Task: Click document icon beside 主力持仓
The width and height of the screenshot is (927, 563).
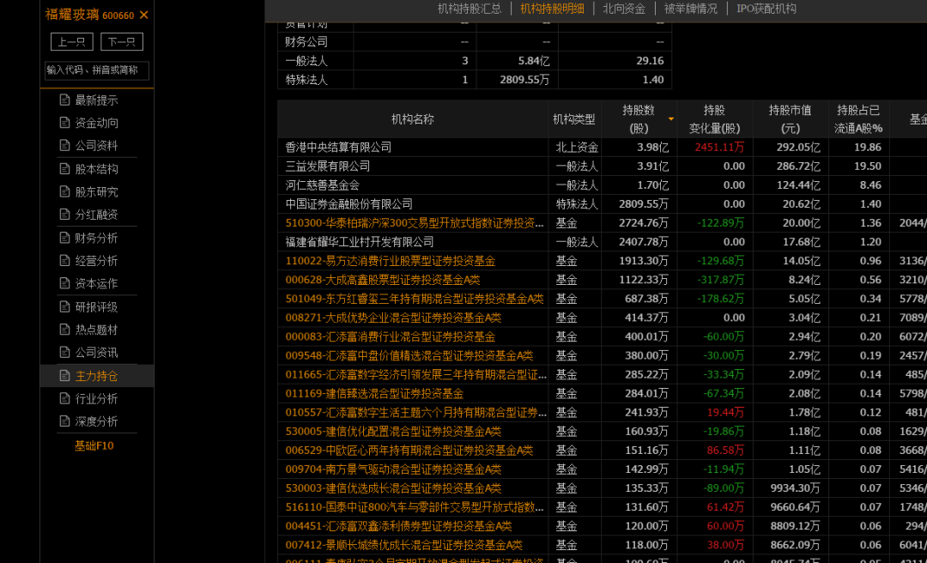Action: tap(64, 376)
